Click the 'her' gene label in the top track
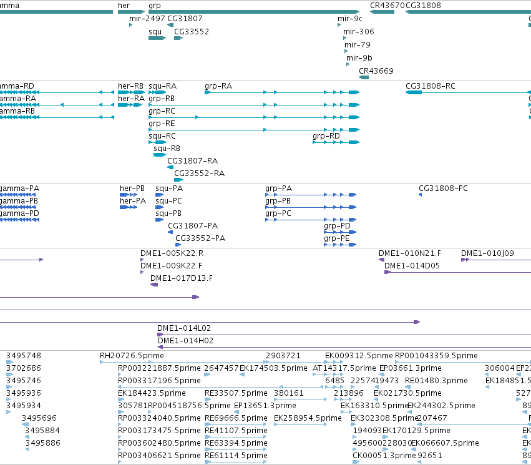This screenshot has width=531, height=465. point(124,6)
